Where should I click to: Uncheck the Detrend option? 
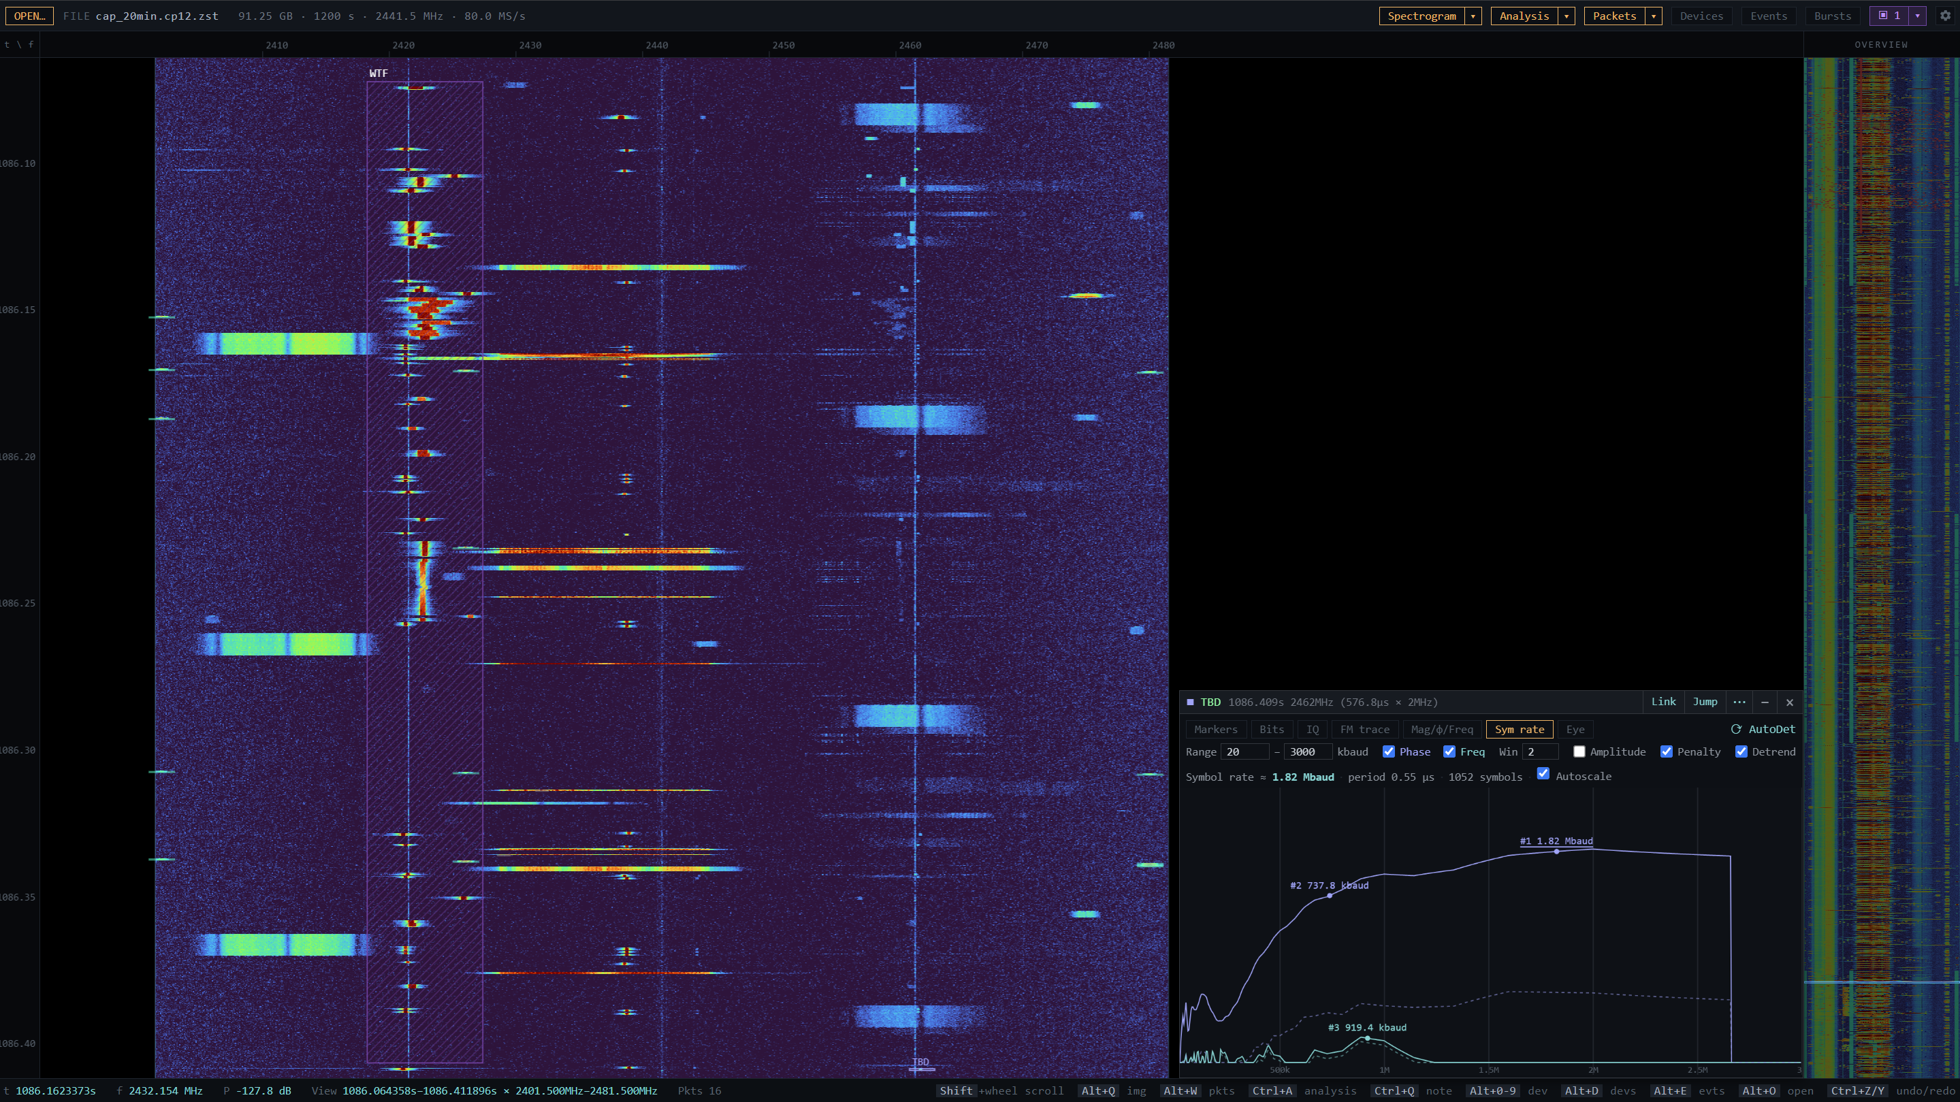(x=1741, y=752)
